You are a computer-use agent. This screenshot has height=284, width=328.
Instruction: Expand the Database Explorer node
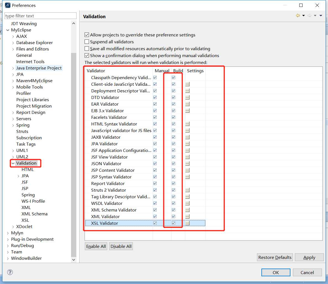(13, 43)
